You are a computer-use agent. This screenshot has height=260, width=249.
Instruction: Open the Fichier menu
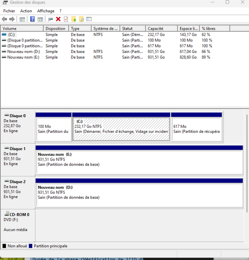tap(9, 11)
